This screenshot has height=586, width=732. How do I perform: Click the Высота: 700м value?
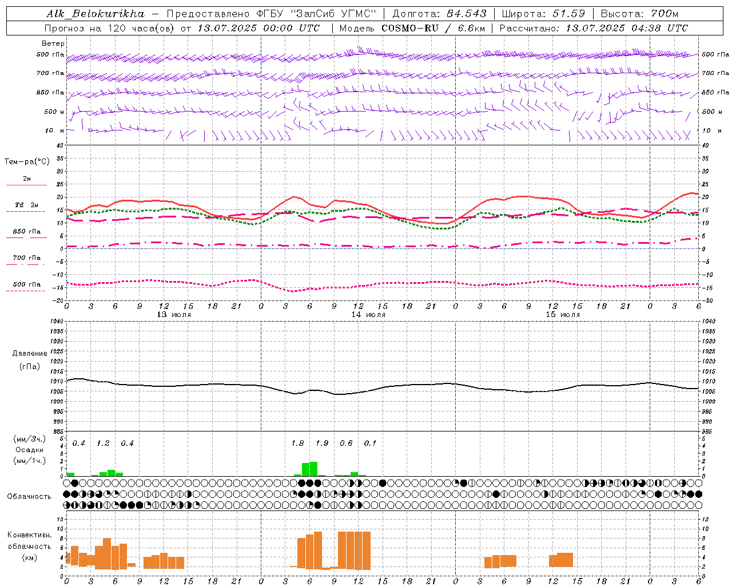(x=639, y=14)
